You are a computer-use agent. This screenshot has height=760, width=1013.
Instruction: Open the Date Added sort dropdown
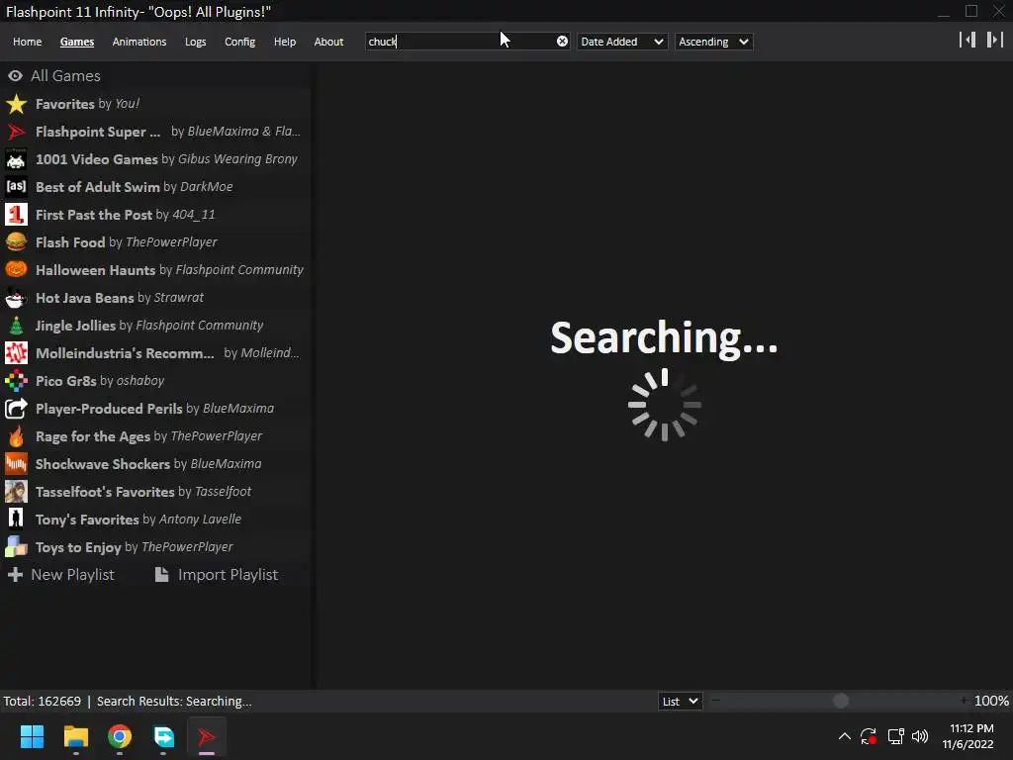621,42
